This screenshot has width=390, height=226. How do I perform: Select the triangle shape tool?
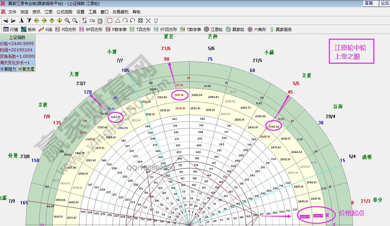pyautogui.click(x=118, y=21)
